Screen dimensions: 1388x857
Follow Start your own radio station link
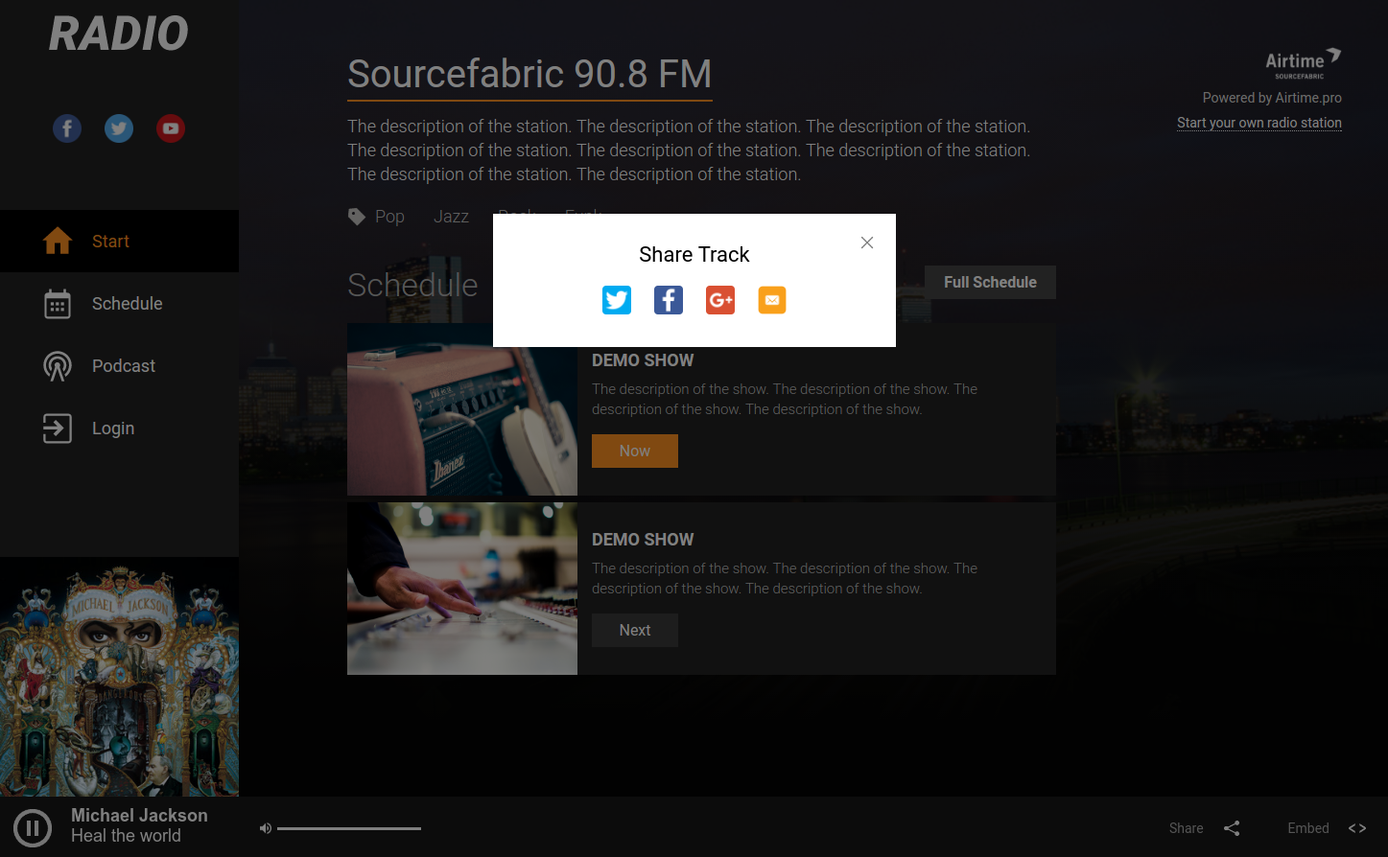click(x=1259, y=123)
